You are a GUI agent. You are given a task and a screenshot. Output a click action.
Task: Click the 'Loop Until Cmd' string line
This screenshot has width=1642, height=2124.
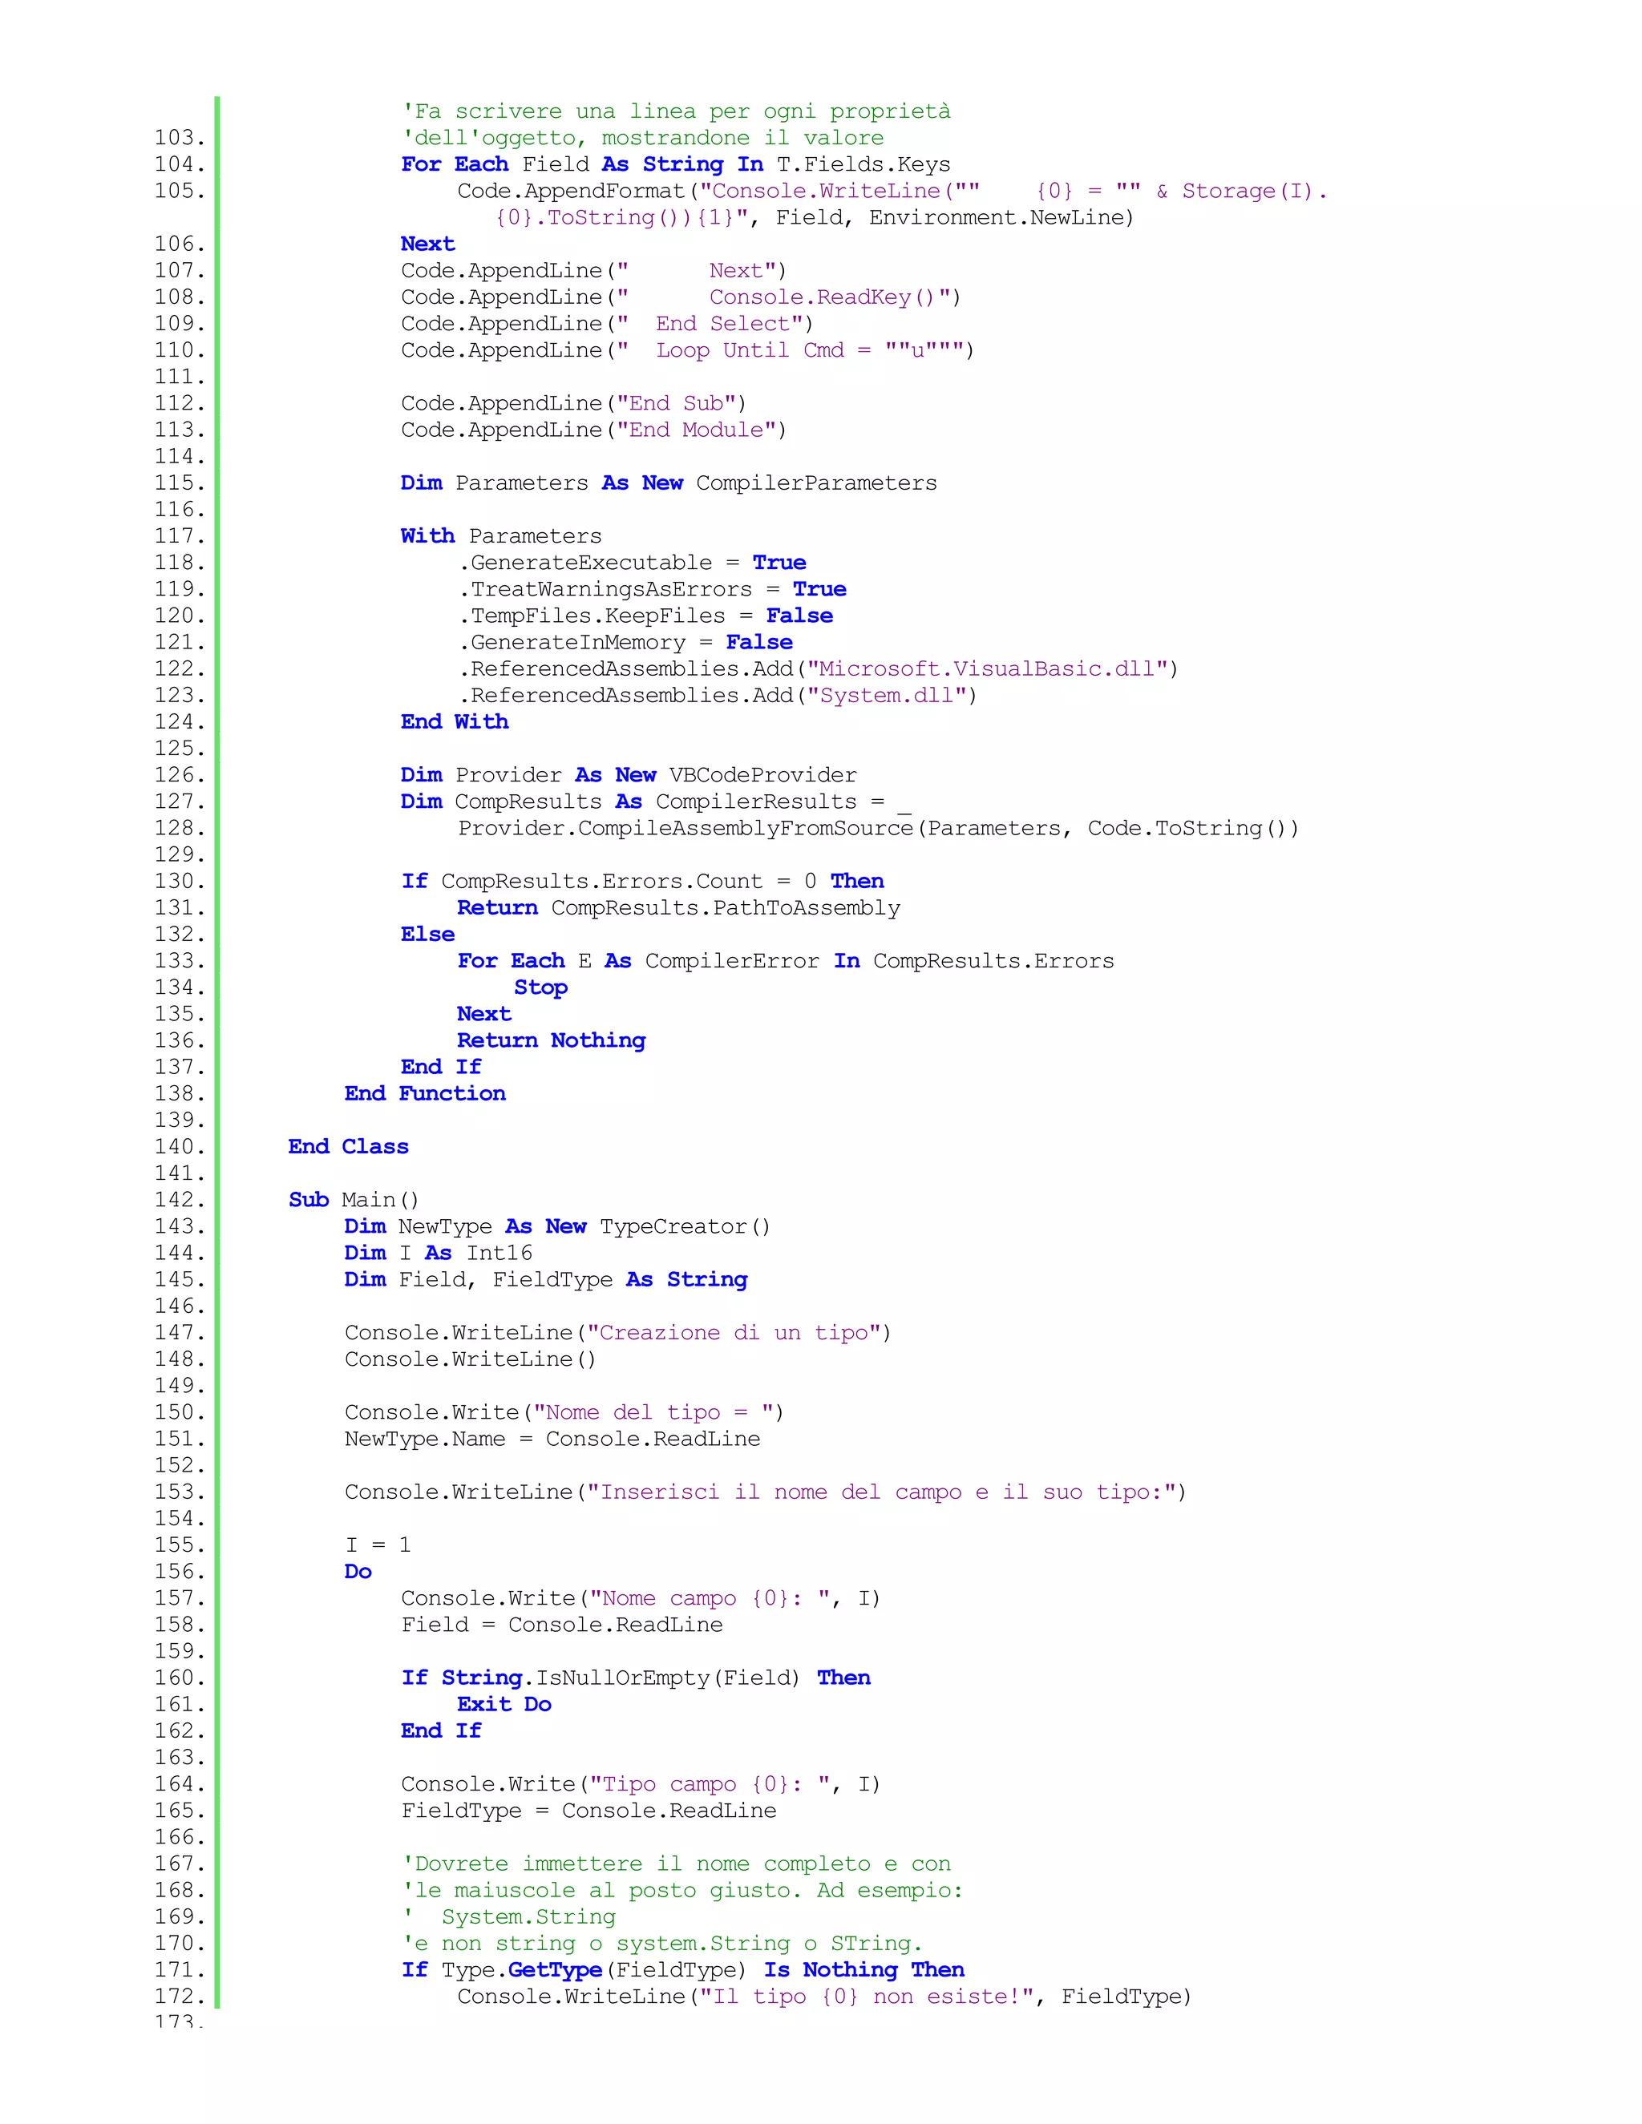pos(687,350)
